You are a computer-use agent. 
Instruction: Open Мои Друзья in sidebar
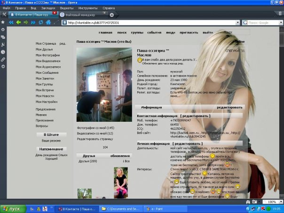44,49
